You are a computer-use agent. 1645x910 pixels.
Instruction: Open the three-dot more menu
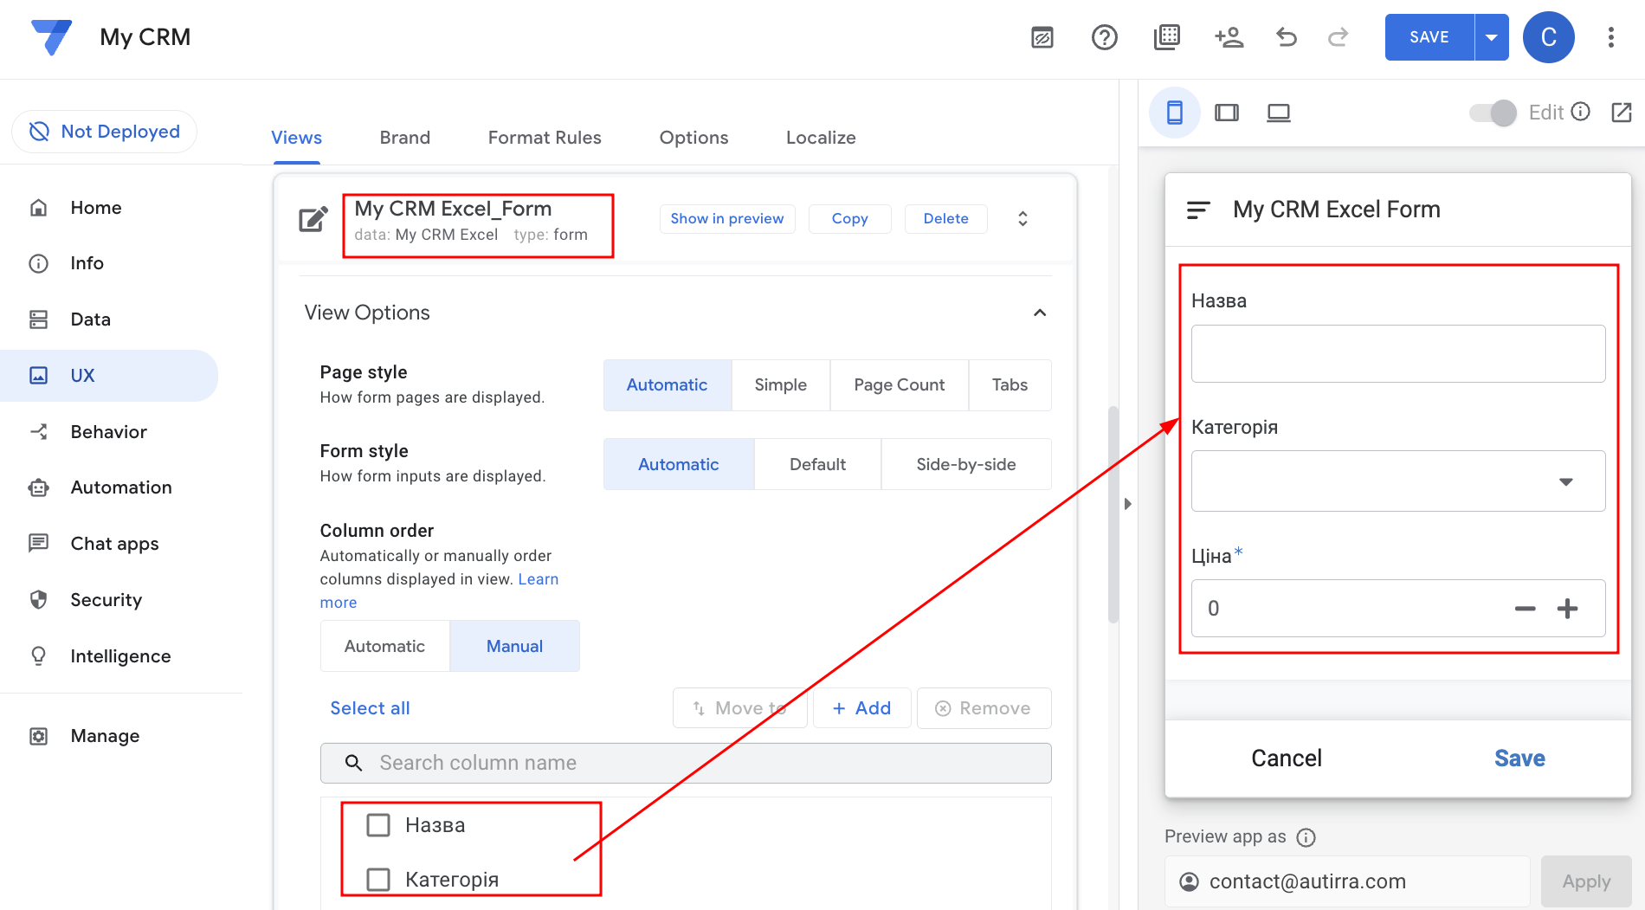(1611, 37)
